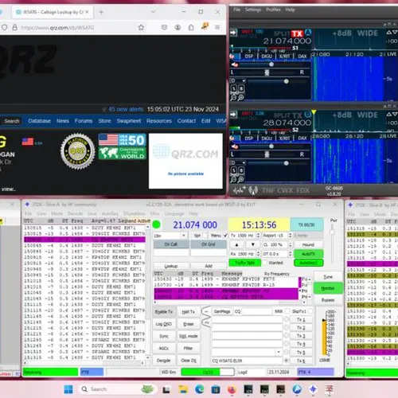Click the speaker mute icon for slice A
This screenshot has width=398, height=398.
235,64
